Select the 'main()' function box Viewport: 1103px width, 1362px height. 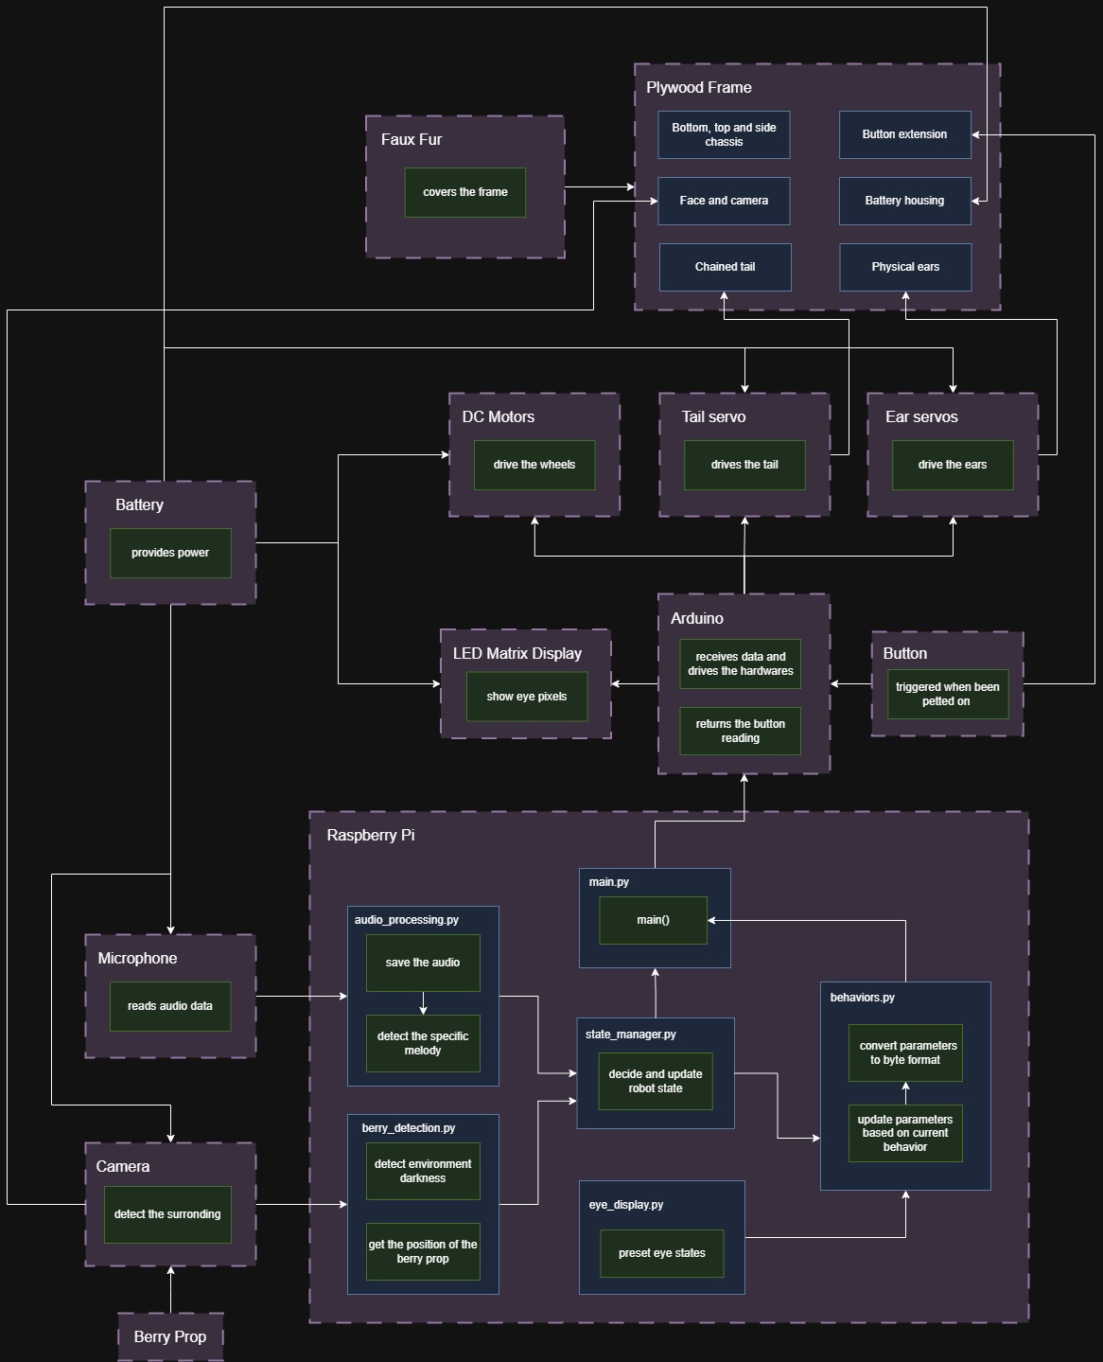pos(653,920)
